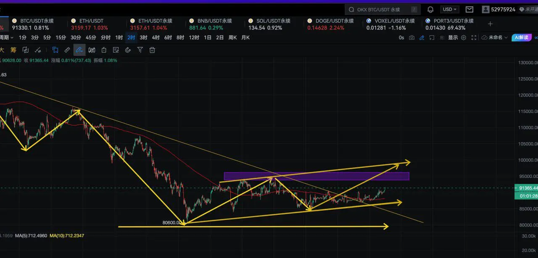
Task: Click the candlestick chart type icon
Action: (92, 50)
